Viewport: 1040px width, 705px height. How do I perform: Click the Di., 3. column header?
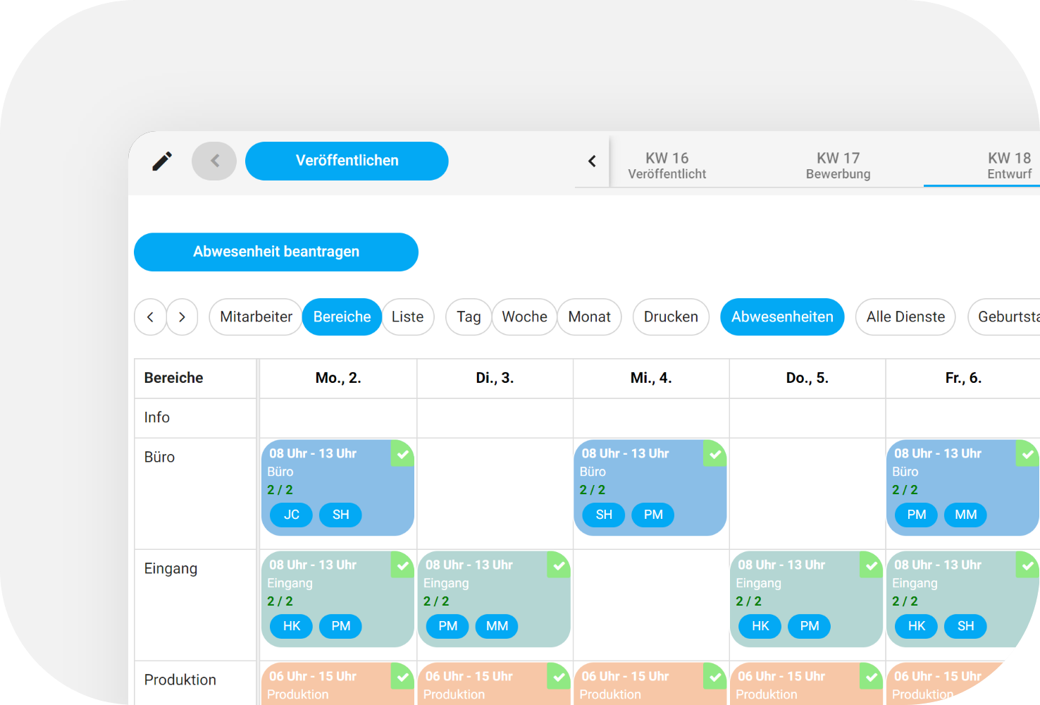[x=495, y=378]
